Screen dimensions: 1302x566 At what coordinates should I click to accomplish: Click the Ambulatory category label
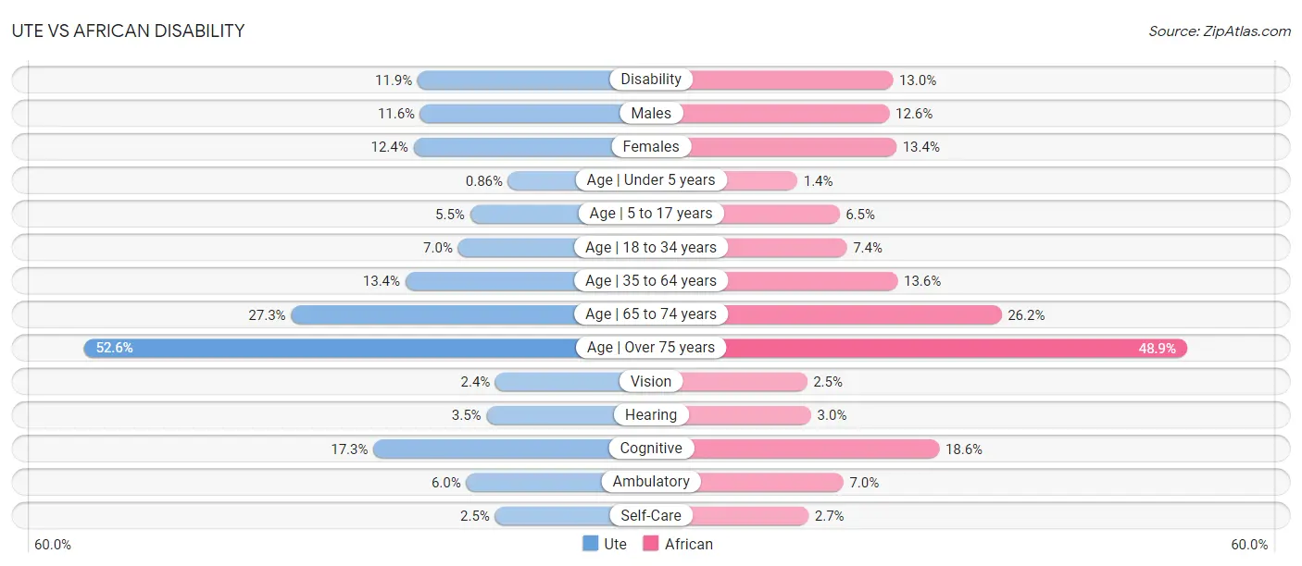click(651, 482)
